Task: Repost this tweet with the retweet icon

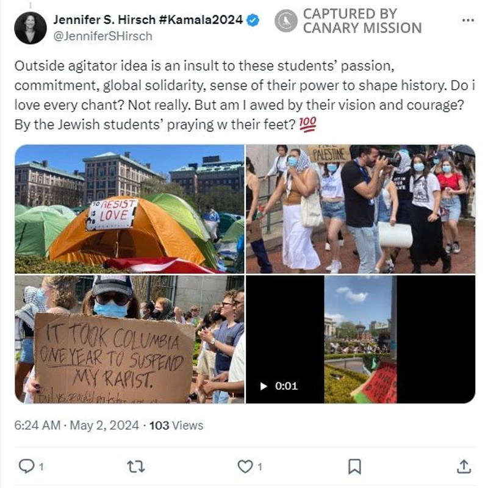Action: [136, 467]
